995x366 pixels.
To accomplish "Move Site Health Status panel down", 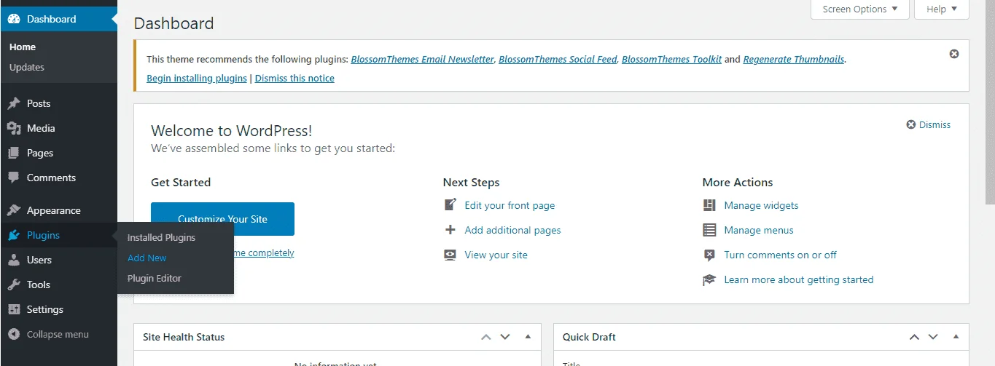I will (x=505, y=337).
